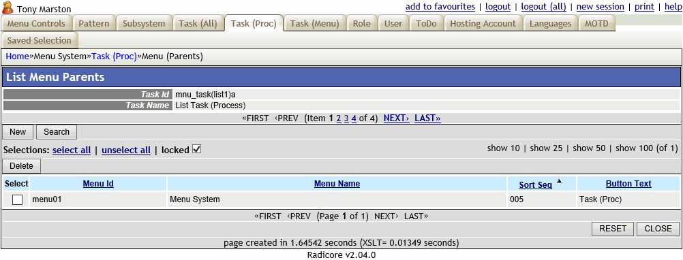Screen dimensions: 683x260
Task: Open the Saved Selection tab
Action: point(40,40)
